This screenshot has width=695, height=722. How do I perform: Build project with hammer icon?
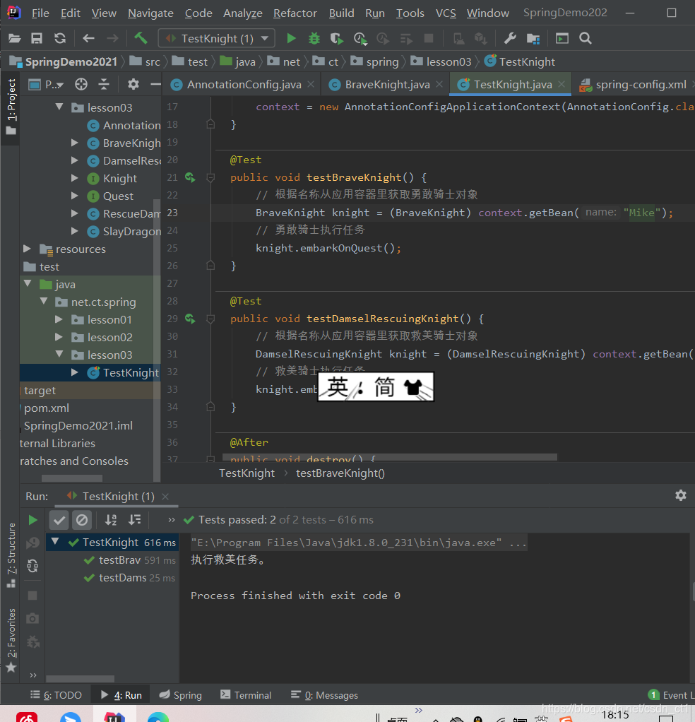point(141,37)
